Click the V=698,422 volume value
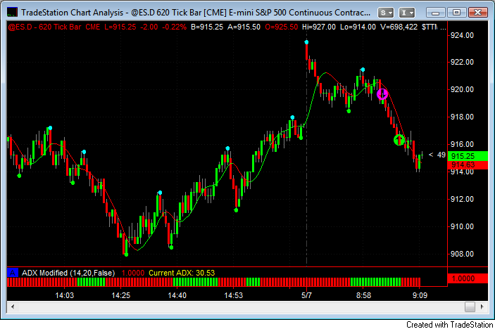495x329 pixels. coord(399,27)
